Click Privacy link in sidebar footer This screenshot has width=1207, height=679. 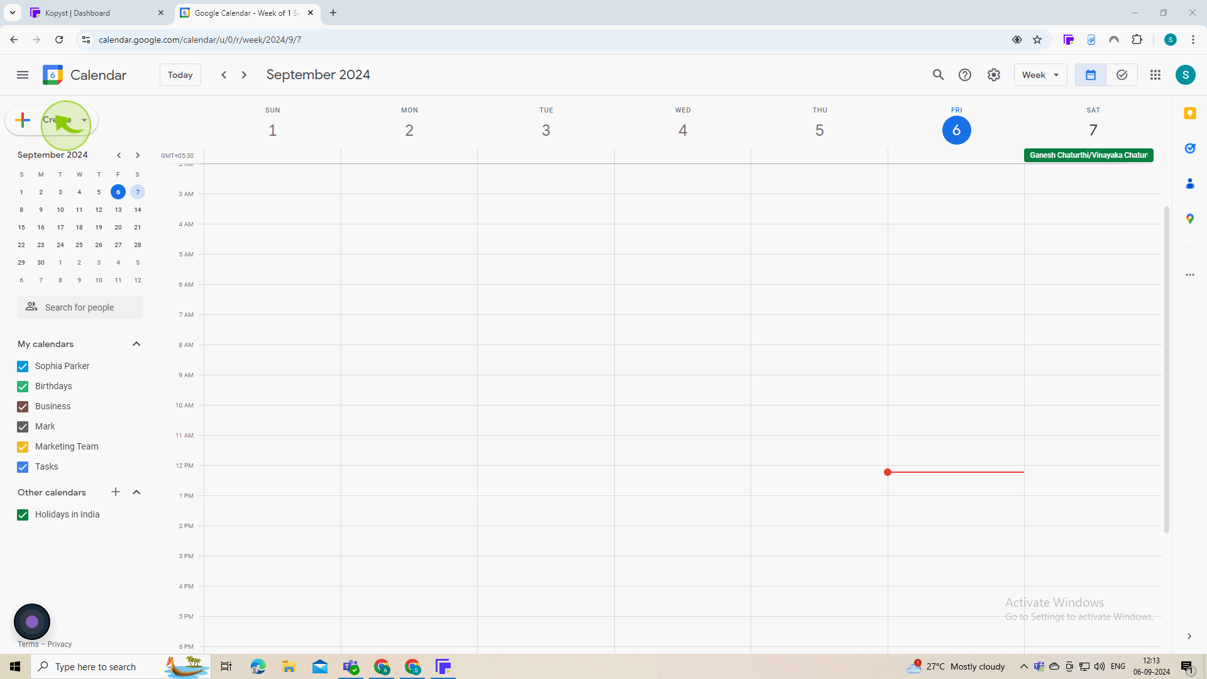pyautogui.click(x=60, y=643)
